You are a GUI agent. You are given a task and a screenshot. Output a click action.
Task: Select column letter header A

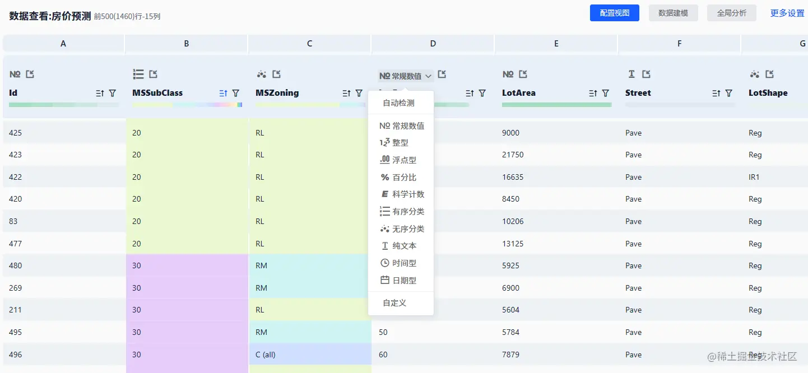click(63, 43)
